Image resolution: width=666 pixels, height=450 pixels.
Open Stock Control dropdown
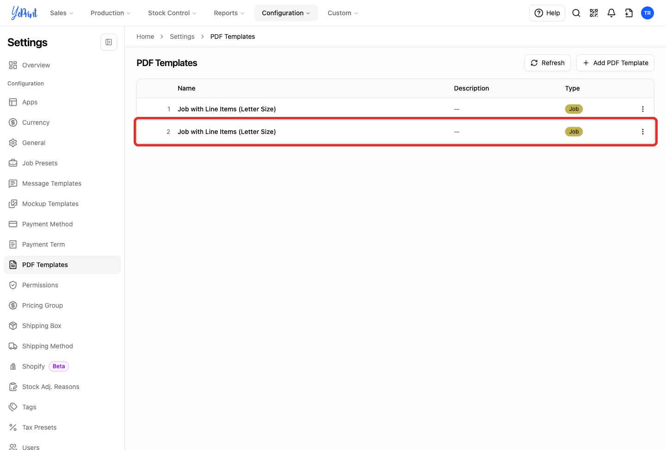(172, 13)
